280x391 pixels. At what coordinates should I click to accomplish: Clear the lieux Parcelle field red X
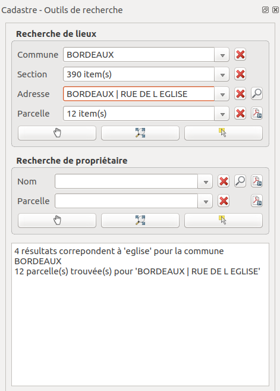(240, 114)
